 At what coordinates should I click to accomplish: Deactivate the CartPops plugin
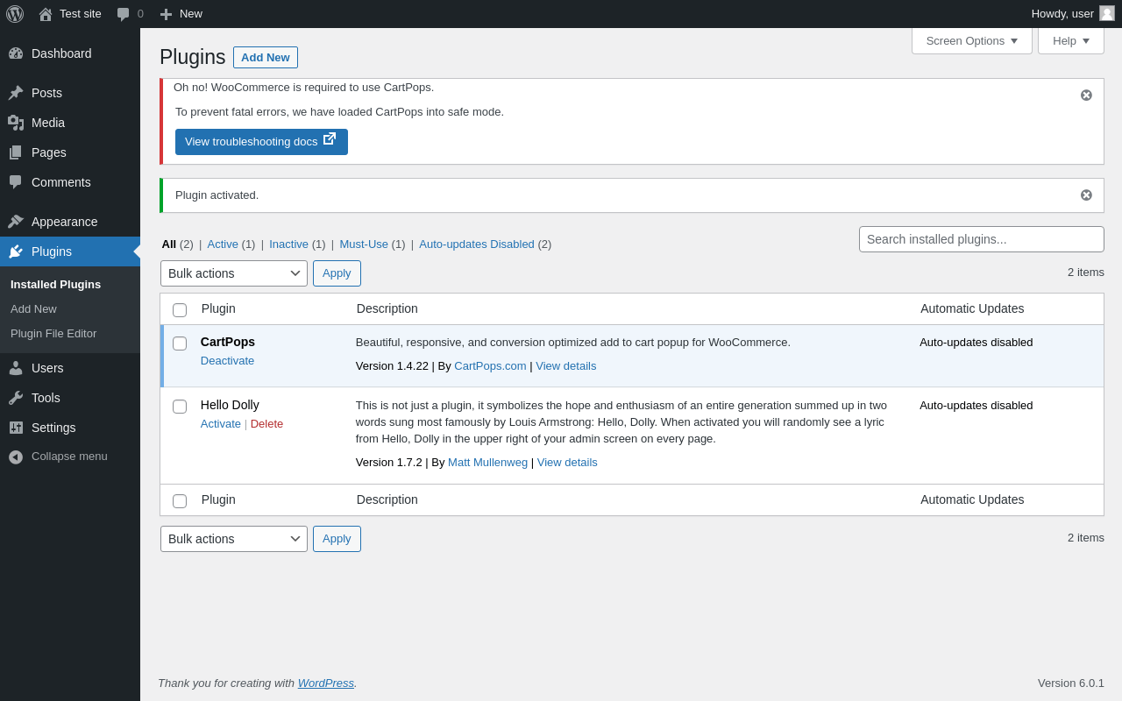pos(227,361)
